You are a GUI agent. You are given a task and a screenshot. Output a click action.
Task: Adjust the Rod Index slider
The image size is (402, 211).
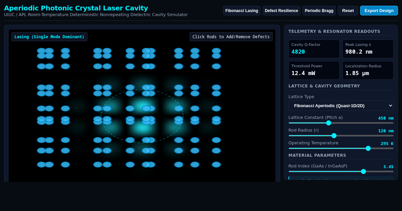[341, 171]
